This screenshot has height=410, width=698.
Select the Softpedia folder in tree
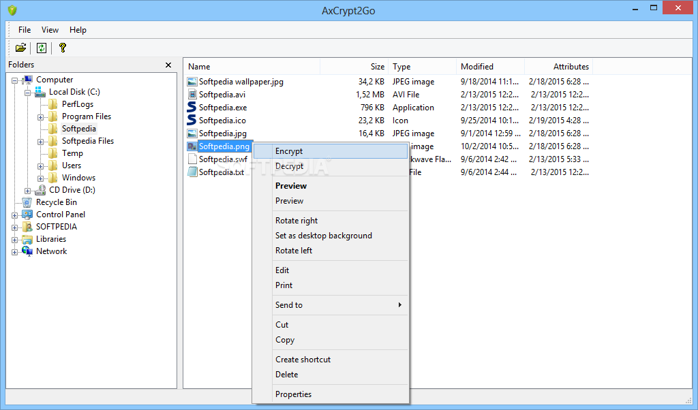[x=79, y=129]
